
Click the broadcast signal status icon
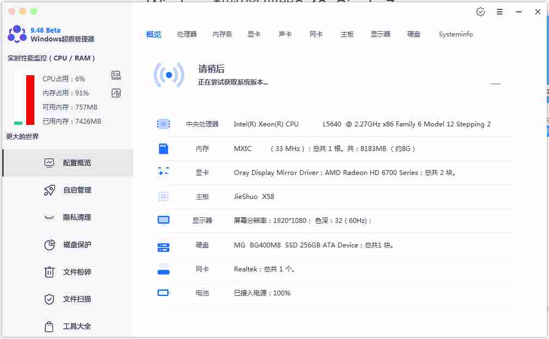tap(169, 75)
